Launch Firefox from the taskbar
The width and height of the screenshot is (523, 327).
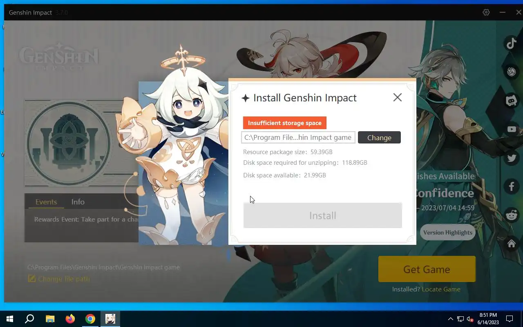pos(70,319)
